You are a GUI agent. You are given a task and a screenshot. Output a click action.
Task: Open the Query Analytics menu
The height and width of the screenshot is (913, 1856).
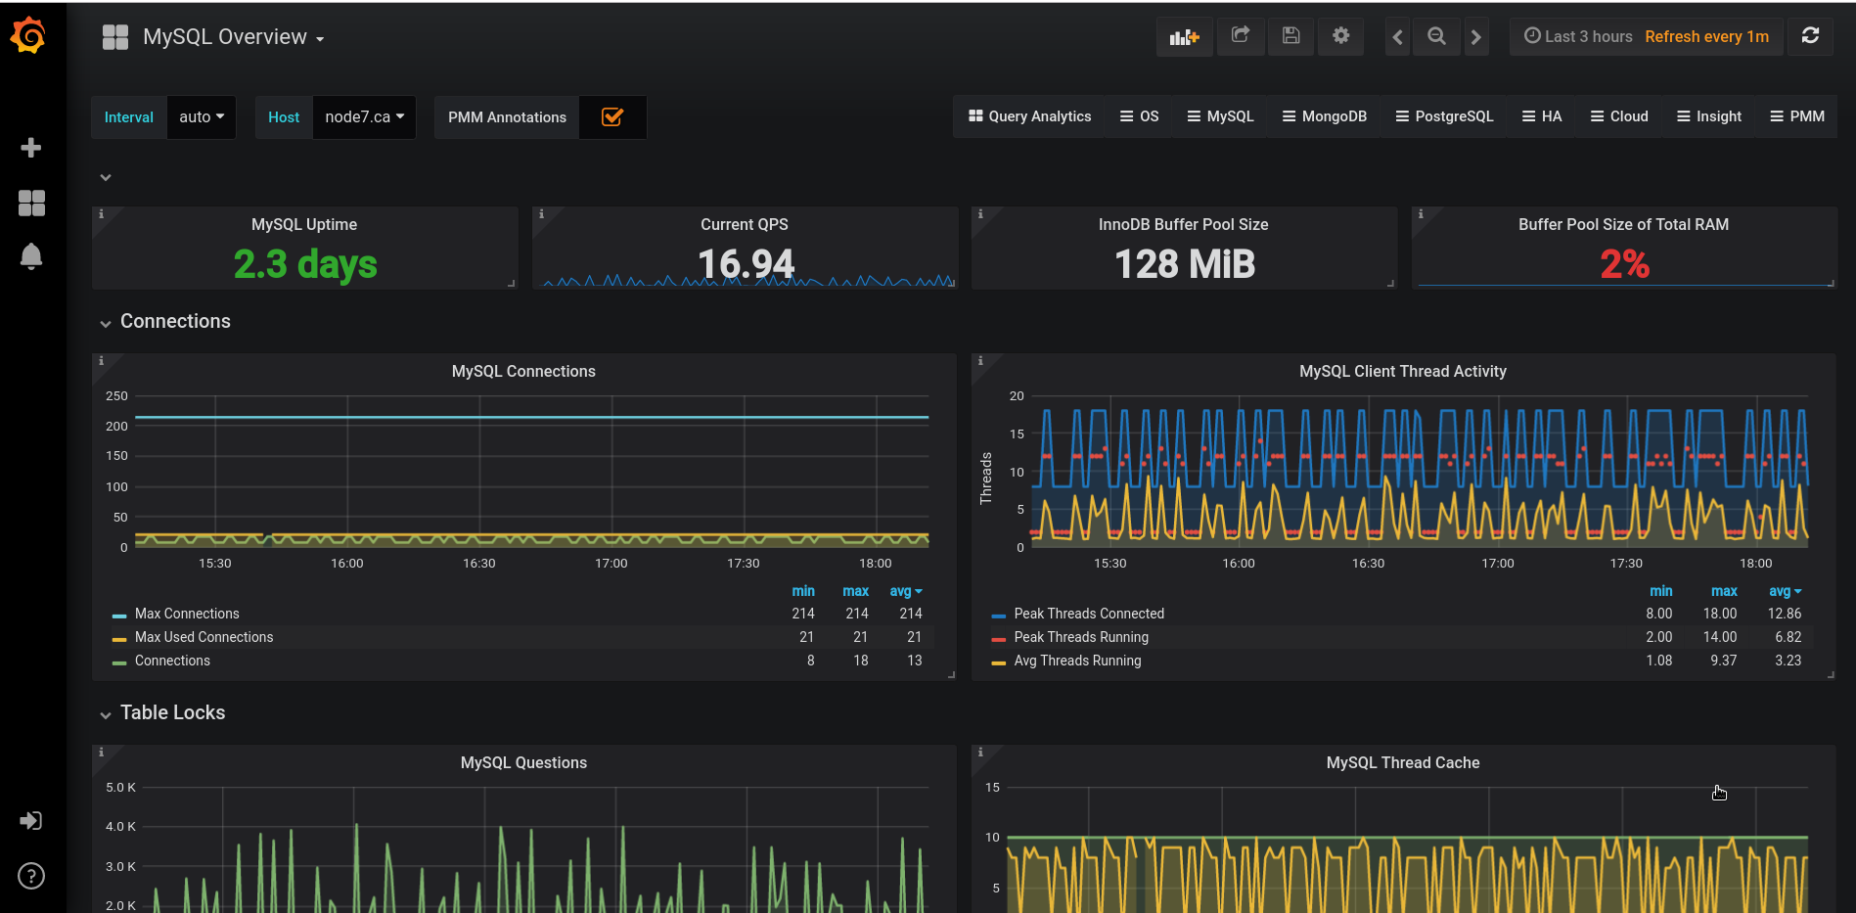(1029, 115)
